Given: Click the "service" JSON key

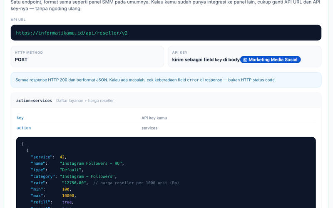Looking at the screenshot, I should [x=42, y=157].
